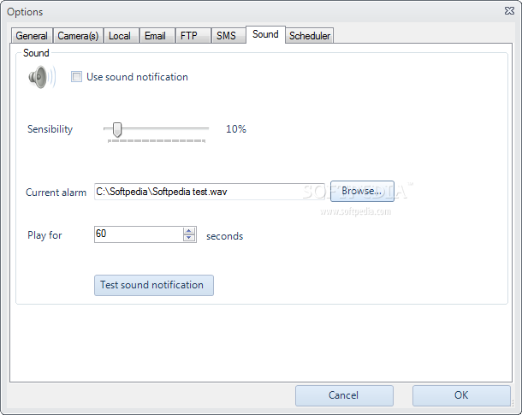Open the Scheduler tab
This screenshot has height=415, width=522.
[x=310, y=36]
